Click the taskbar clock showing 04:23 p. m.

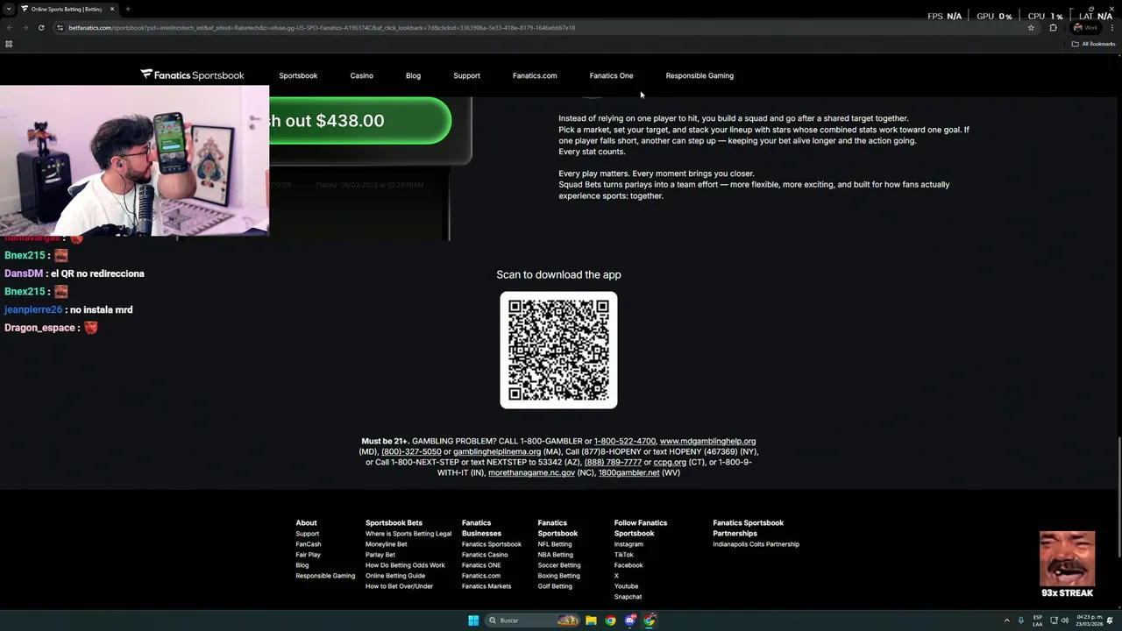[1088, 620]
